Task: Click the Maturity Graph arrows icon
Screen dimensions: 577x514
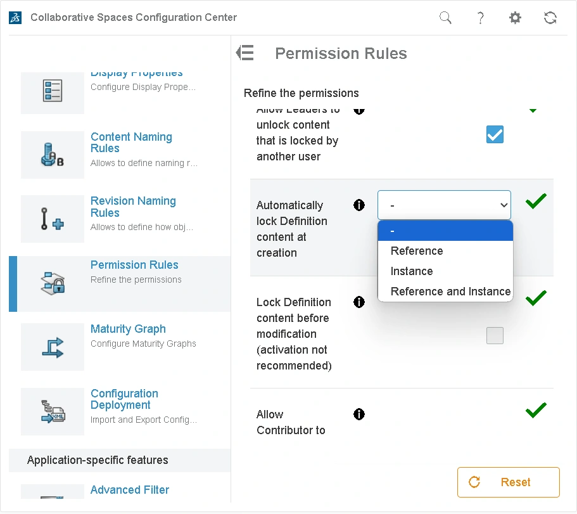Action: point(53,347)
